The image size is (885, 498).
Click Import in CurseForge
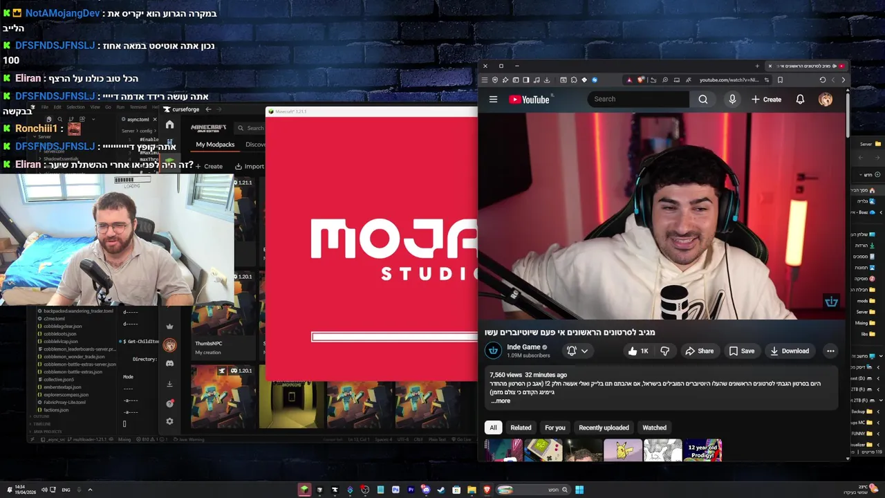[250, 166]
